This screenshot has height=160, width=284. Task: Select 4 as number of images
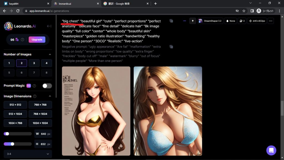(x=46, y=63)
